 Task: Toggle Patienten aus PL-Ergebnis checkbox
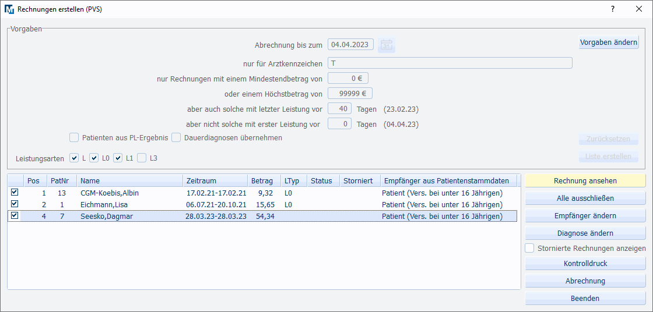pos(74,138)
